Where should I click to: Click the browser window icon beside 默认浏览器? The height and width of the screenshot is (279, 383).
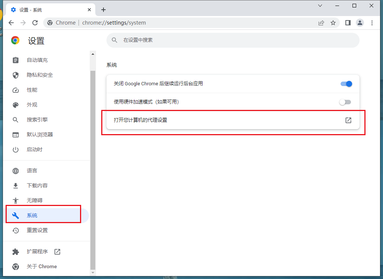(x=16, y=135)
